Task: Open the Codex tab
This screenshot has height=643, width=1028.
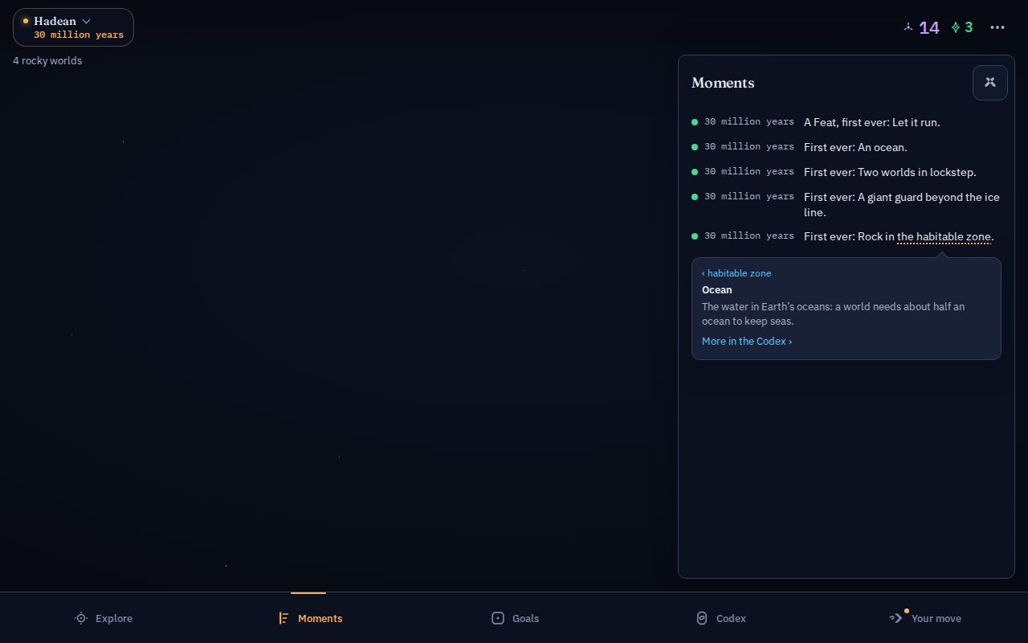Action: pyautogui.click(x=720, y=618)
